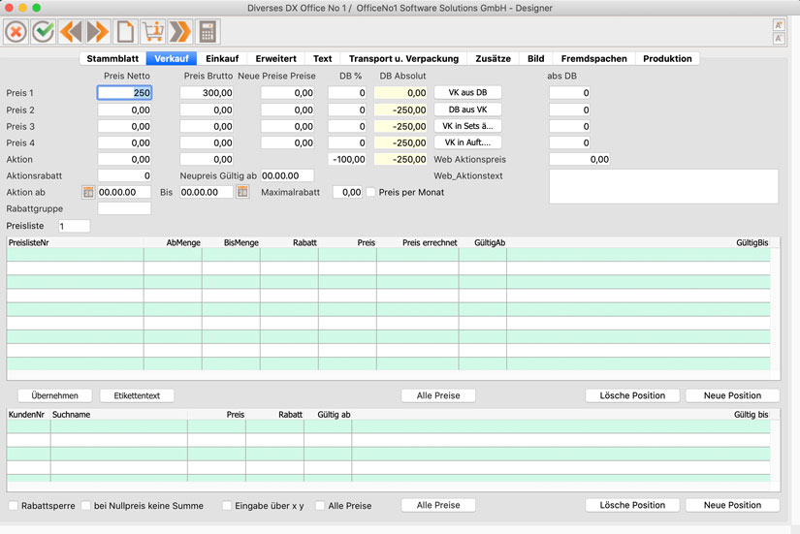The height and width of the screenshot is (534, 800).
Task: Click the orange double chevron toolbar icon
Action: coord(179,32)
